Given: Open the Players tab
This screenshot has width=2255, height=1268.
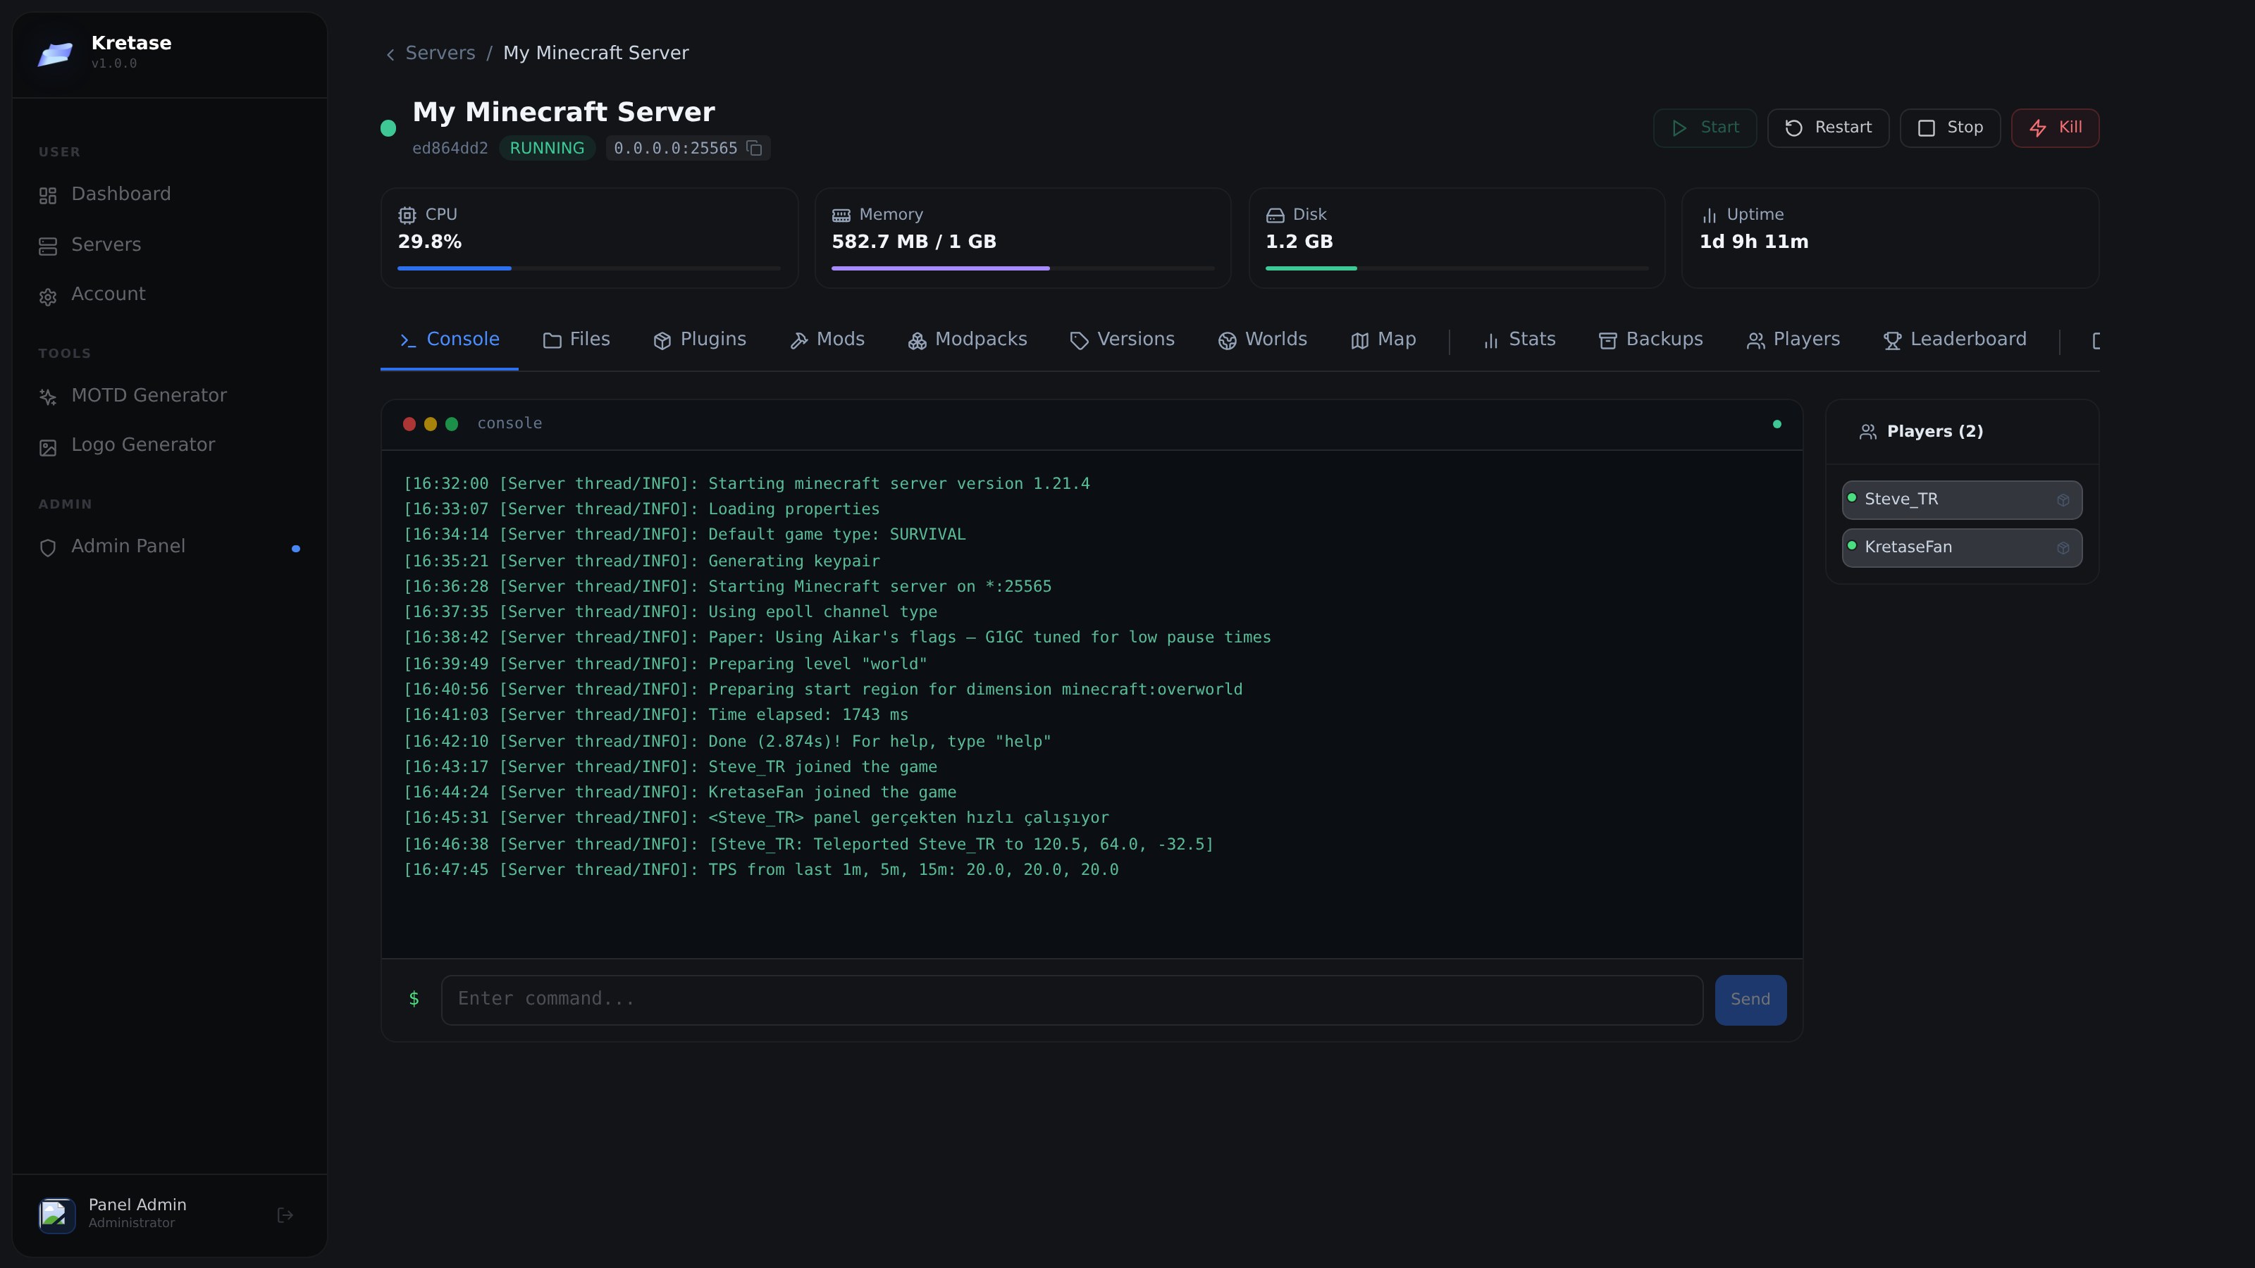Looking at the screenshot, I should [x=1793, y=340].
